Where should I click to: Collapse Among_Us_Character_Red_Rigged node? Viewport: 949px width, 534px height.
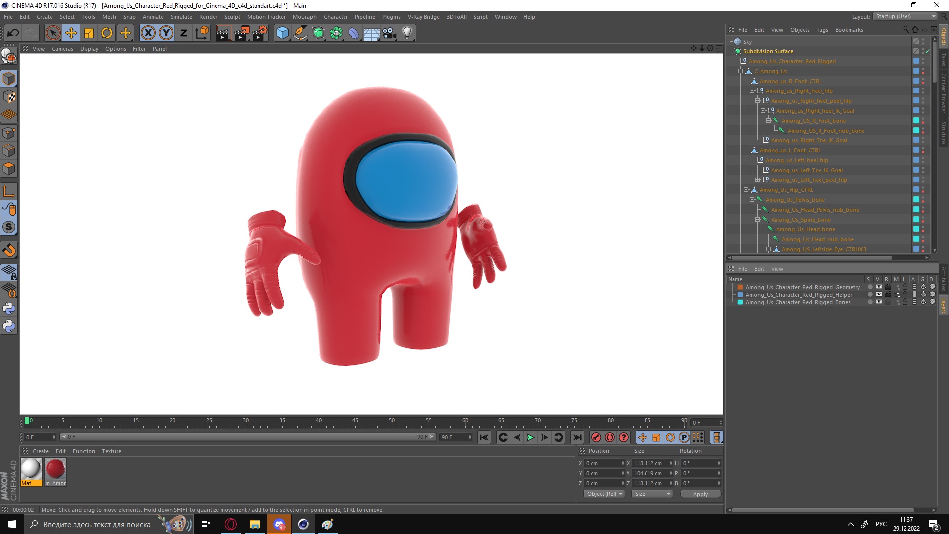coord(735,61)
